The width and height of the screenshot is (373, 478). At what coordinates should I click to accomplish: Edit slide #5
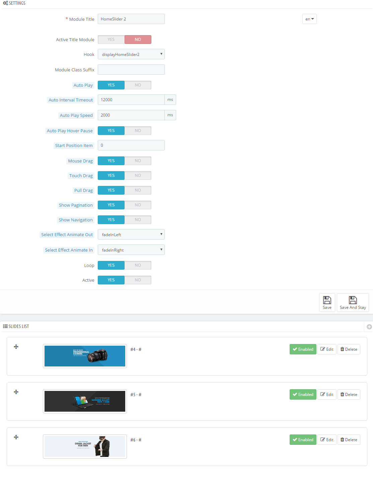(327, 394)
